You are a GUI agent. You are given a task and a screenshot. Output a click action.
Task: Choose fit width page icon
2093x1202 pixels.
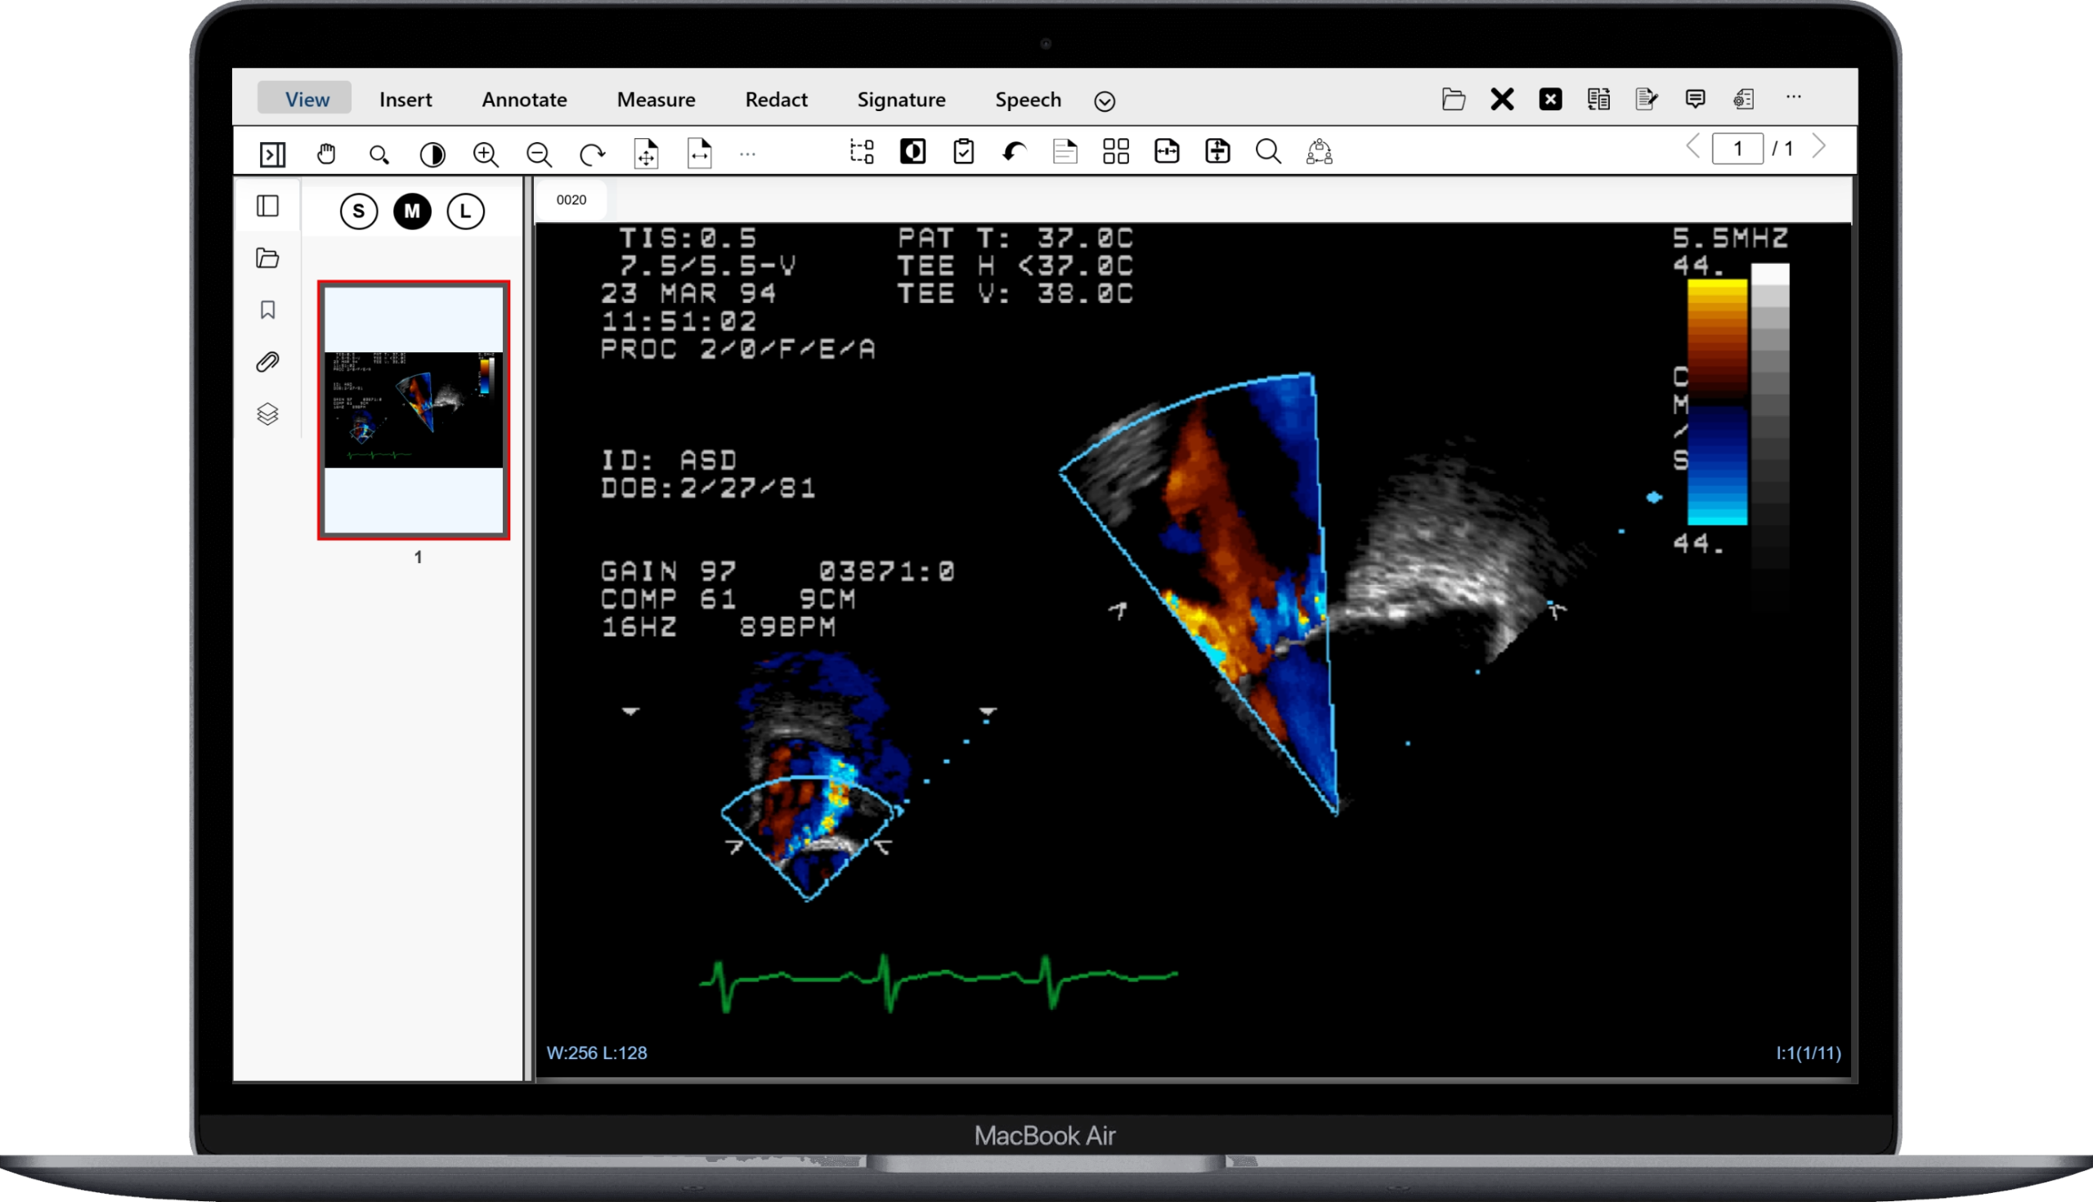[x=700, y=154]
